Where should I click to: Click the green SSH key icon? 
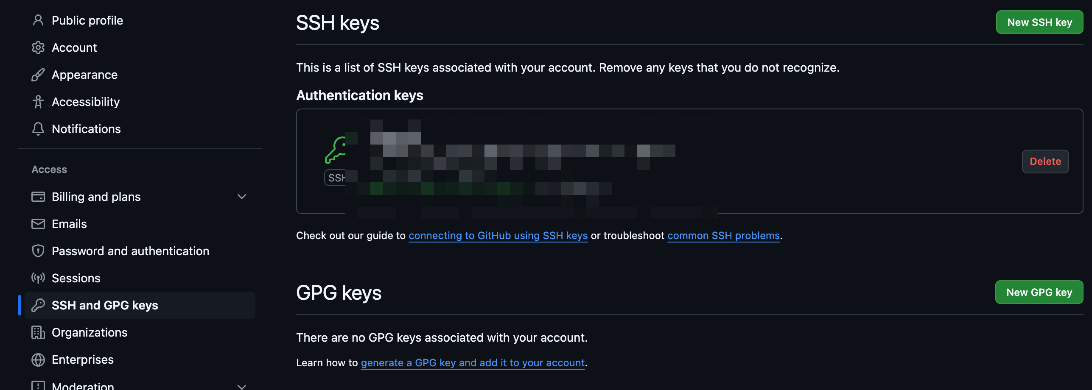(x=336, y=150)
